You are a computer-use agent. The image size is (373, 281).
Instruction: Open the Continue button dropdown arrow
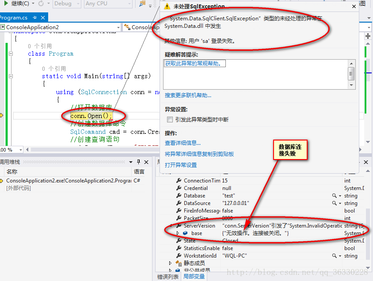tap(33, 4)
